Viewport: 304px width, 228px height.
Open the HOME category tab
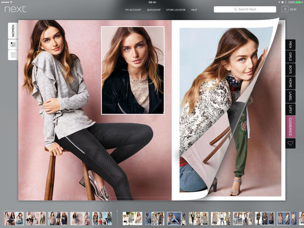pos(290,83)
